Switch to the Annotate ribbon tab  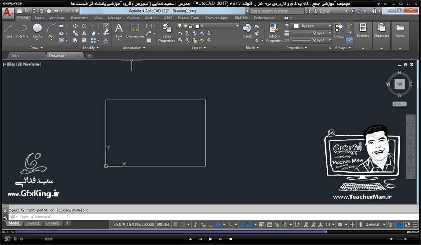(57, 18)
